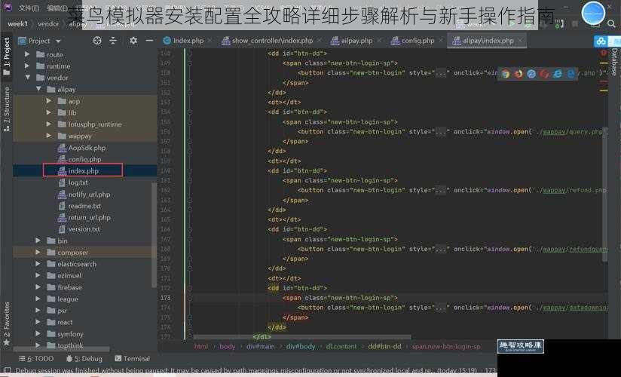
Task: Open page in Safari browser icon
Action: click(x=531, y=74)
